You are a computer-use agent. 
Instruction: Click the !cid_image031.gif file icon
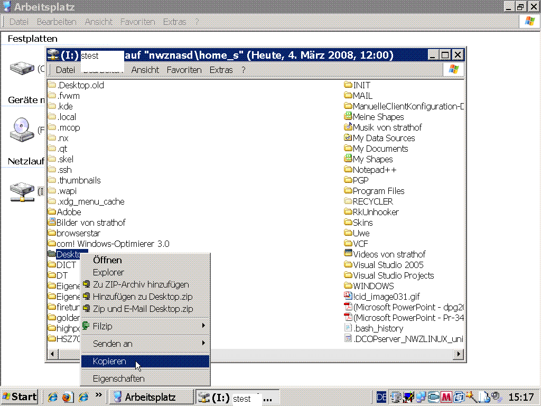[x=348, y=297]
